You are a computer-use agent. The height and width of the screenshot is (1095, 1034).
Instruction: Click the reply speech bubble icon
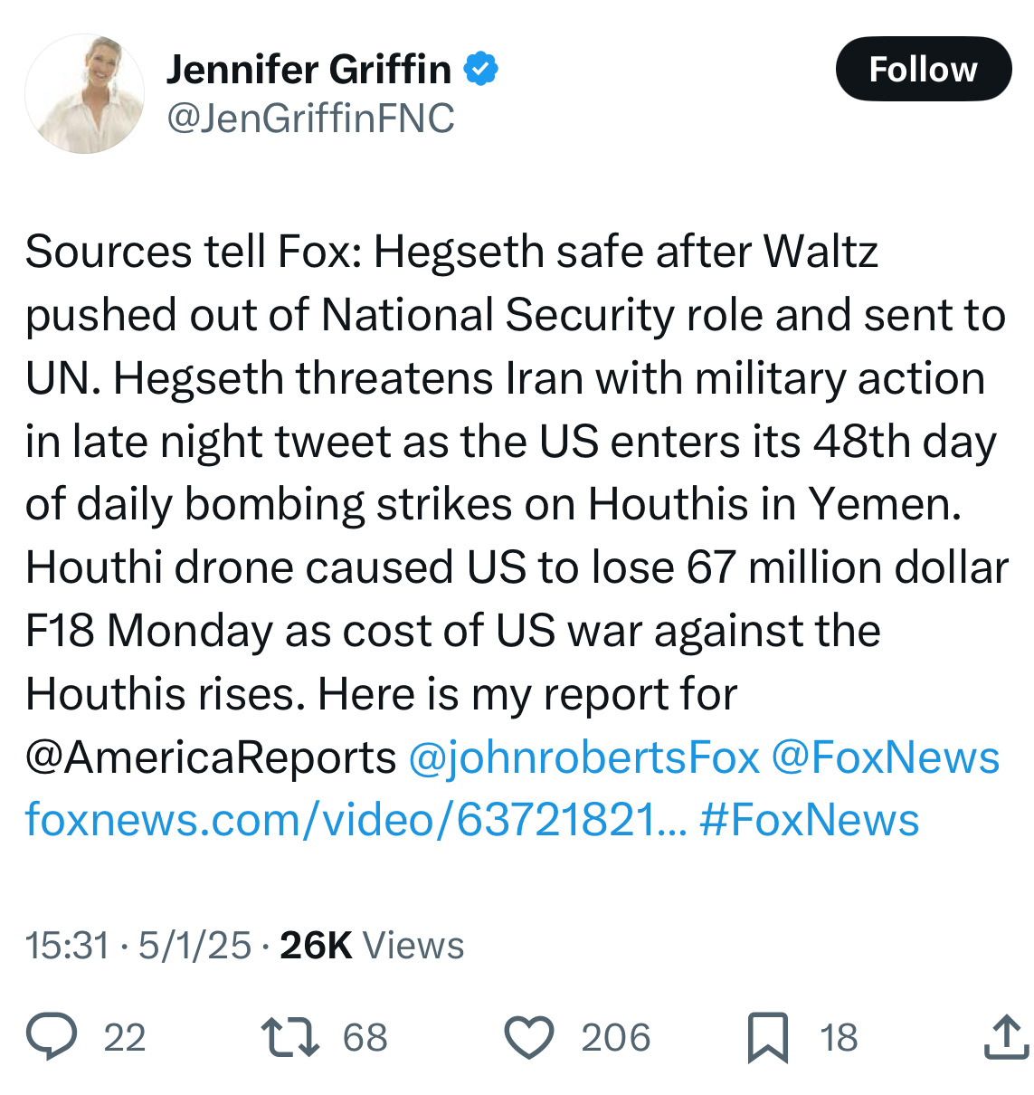(52, 1037)
